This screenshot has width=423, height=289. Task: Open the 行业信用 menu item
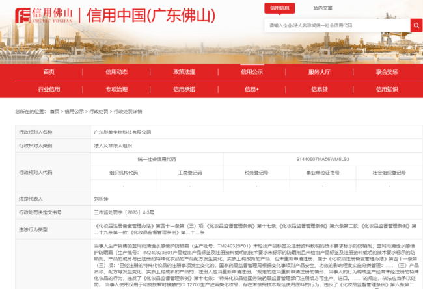[x=49, y=89]
